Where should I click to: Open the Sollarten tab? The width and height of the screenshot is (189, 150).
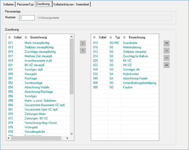coord(9,4)
